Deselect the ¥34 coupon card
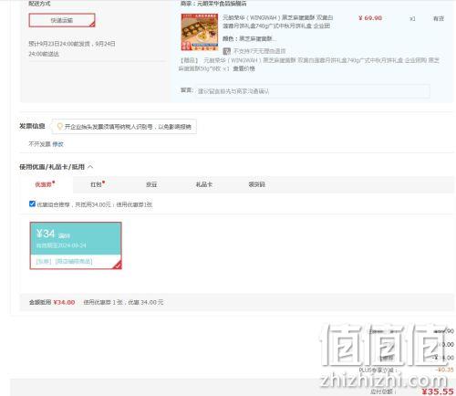 (x=76, y=245)
